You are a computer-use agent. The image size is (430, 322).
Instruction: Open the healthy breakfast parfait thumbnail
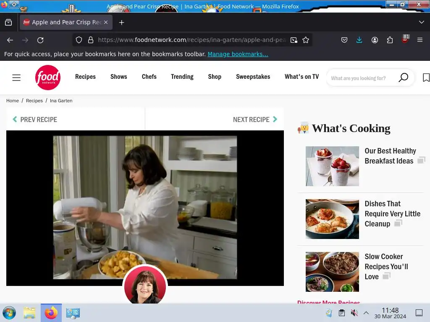click(x=332, y=166)
